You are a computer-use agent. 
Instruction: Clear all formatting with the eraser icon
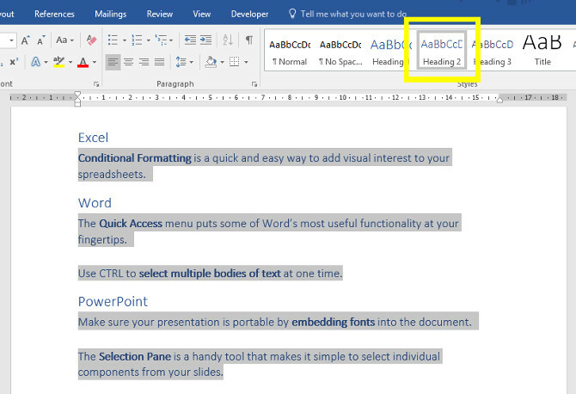click(x=91, y=40)
